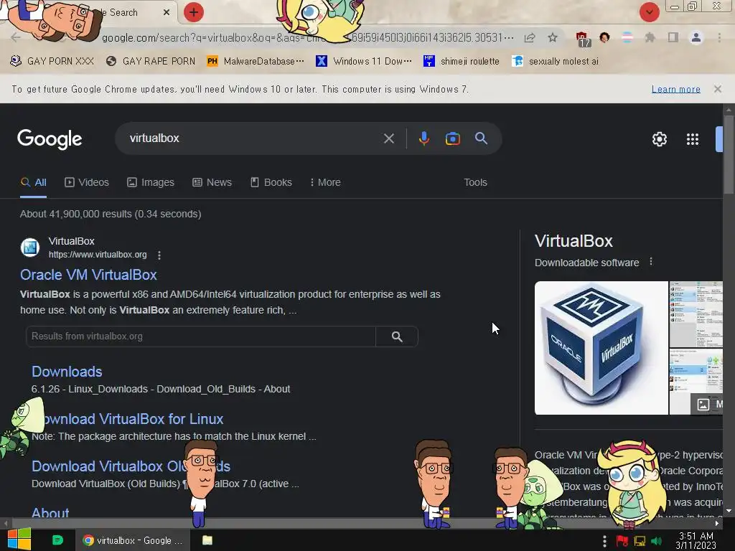The height and width of the screenshot is (551, 735).
Task: Open Download Virtualbox Old Builds link
Action: (131, 466)
